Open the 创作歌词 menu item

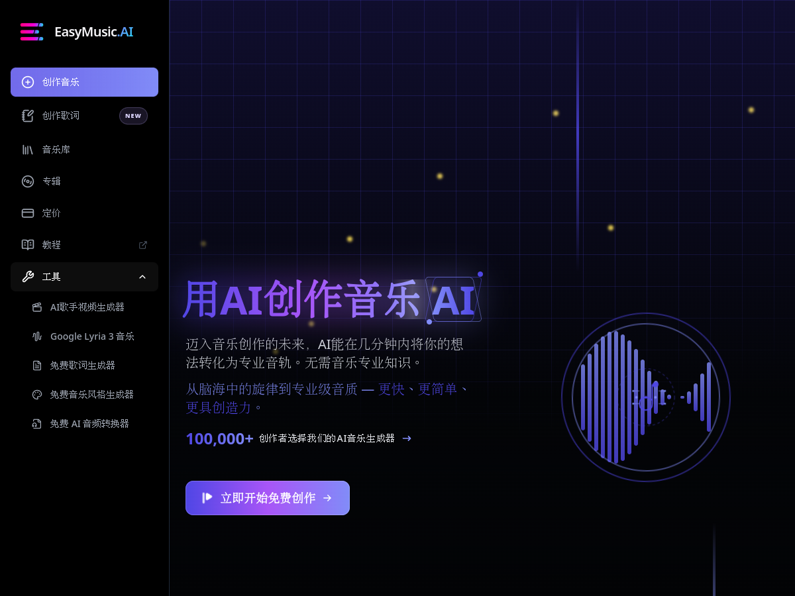tap(84, 116)
